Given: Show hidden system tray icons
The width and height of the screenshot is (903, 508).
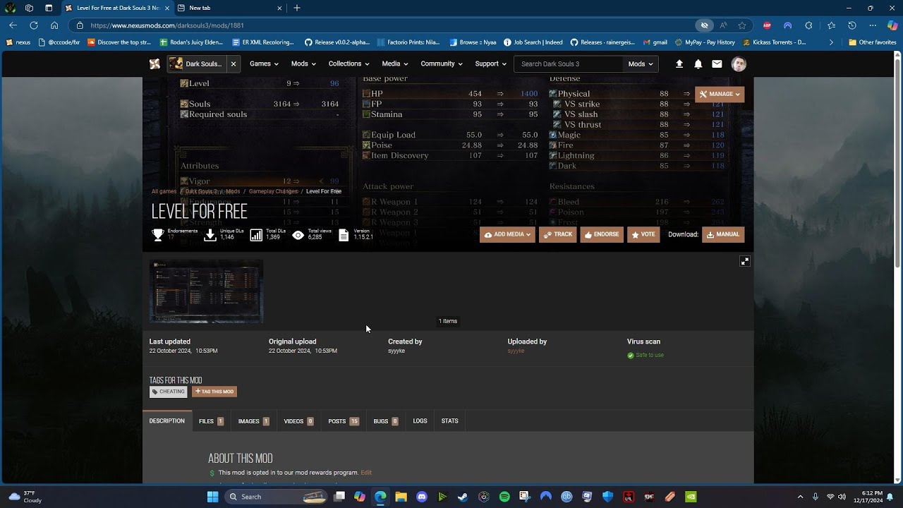Looking at the screenshot, I should tap(801, 497).
